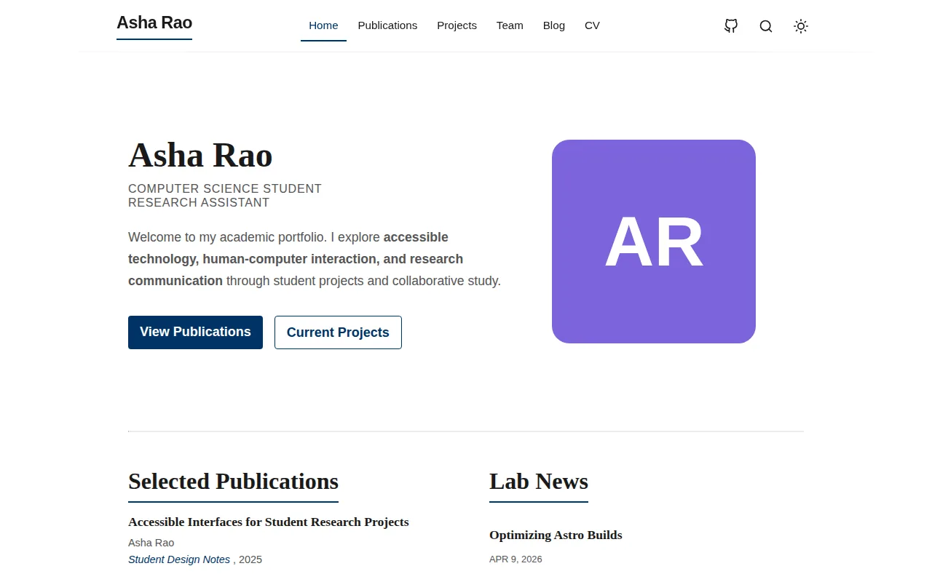Open the Student Design Notes venue link
The image size is (932, 582).
coord(179,559)
